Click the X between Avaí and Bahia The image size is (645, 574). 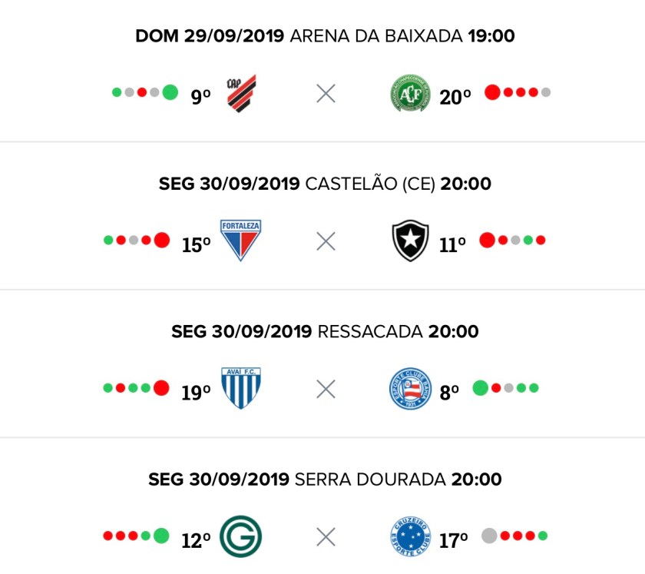(326, 389)
